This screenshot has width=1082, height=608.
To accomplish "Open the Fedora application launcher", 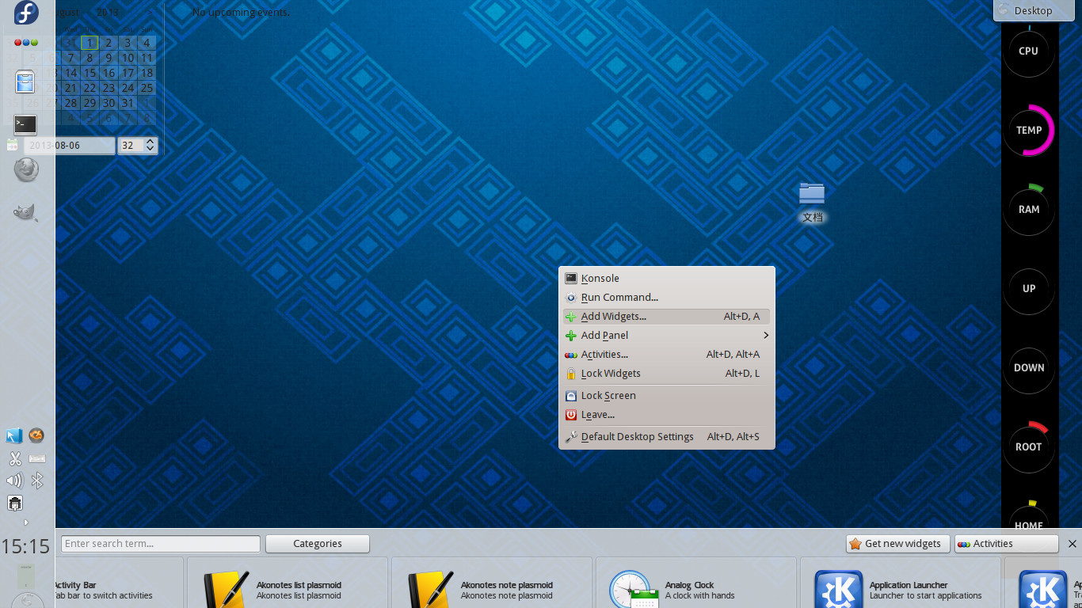I will pyautogui.click(x=26, y=13).
